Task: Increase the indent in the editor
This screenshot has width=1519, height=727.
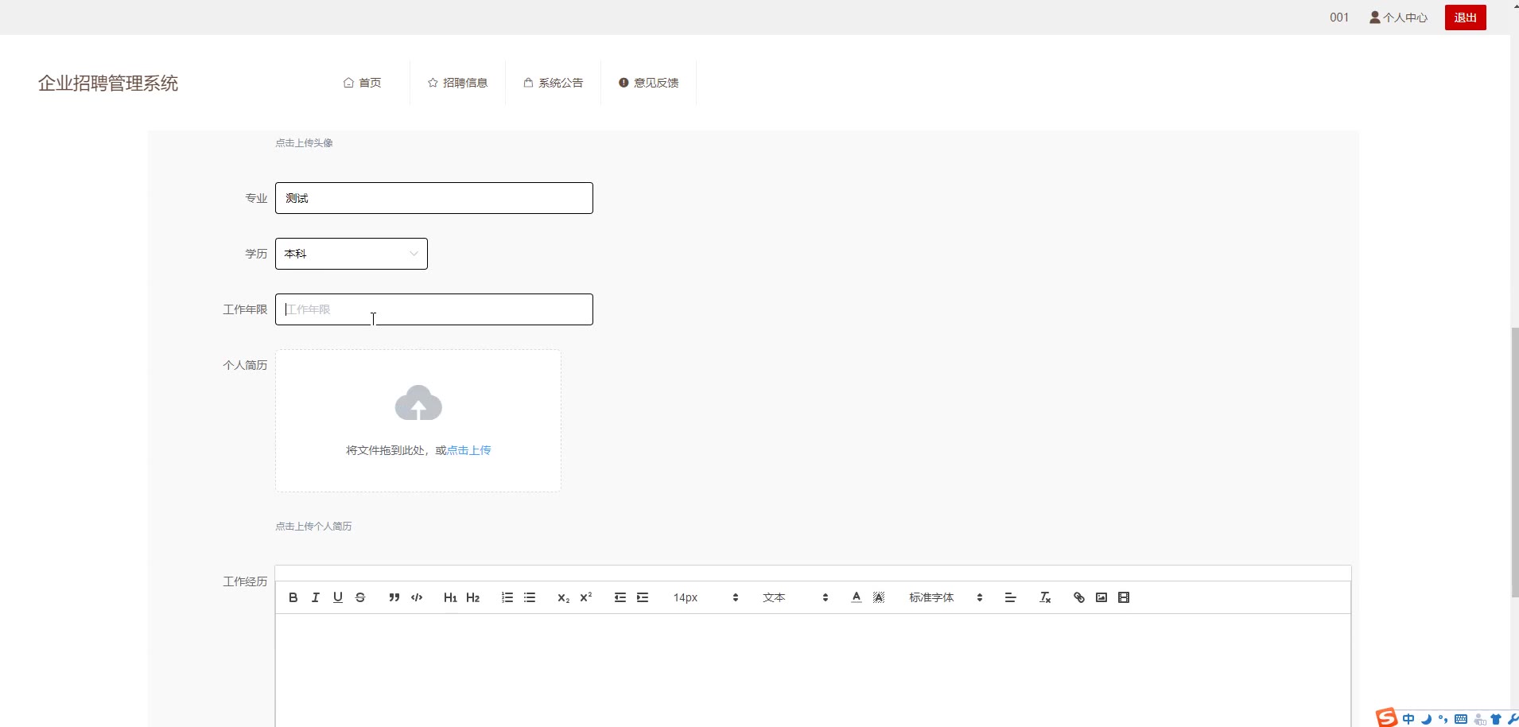Action: 643,597
